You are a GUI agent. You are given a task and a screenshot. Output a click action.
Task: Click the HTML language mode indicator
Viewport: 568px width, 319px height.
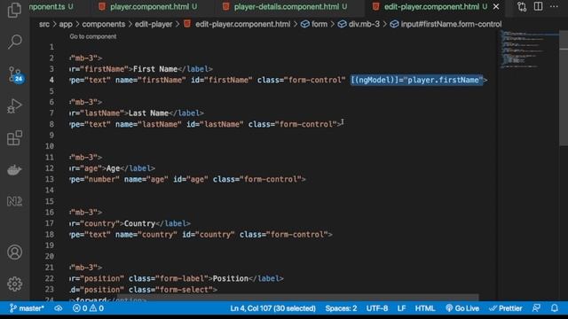pos(425,308)
